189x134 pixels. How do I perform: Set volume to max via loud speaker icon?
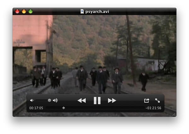55,100
